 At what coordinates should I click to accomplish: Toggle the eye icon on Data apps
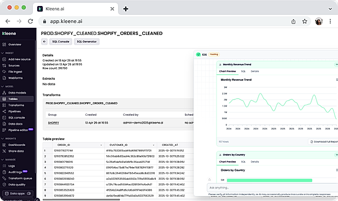click(x=29, y=193)
